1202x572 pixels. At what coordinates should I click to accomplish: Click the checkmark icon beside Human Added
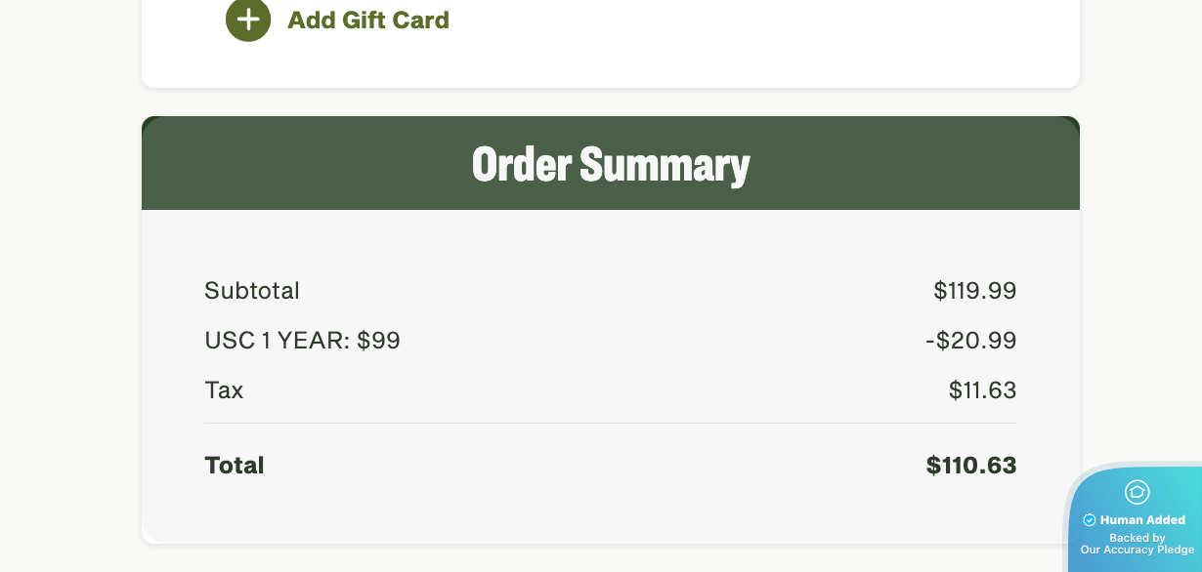pyautogui.click(x=1090, y=520)
